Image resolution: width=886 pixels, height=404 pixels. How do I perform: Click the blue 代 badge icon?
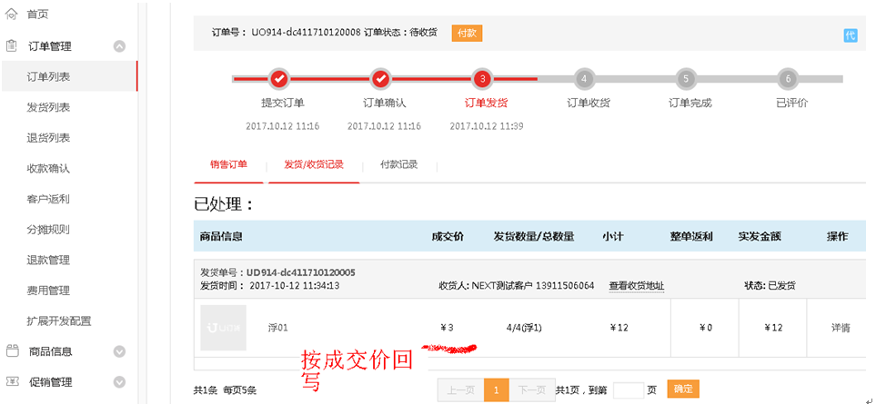[850, 35]
